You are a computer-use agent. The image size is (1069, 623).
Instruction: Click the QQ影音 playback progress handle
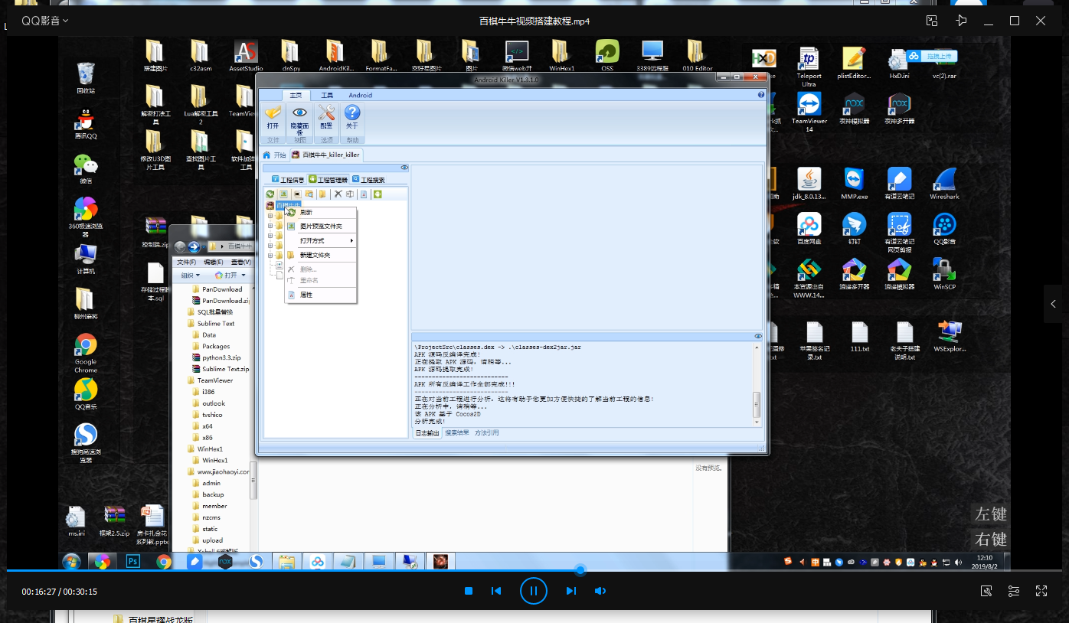click(x=580, y=570)
